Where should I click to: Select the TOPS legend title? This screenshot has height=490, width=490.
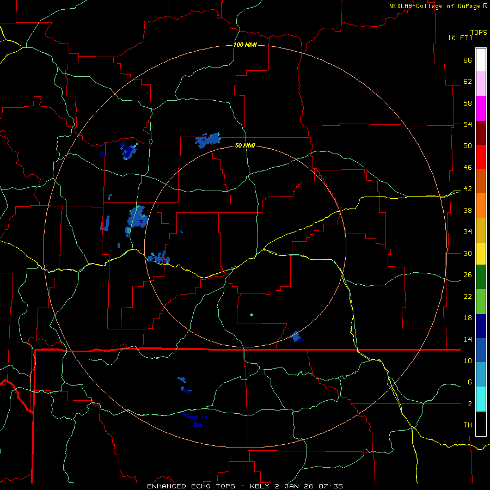(x=479, y=33)
